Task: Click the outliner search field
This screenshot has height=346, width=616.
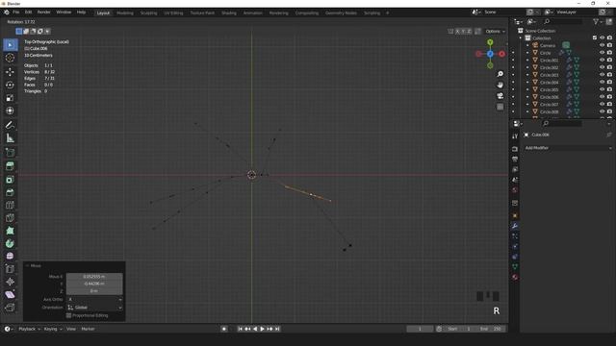Action: click(x=562, y=22)
